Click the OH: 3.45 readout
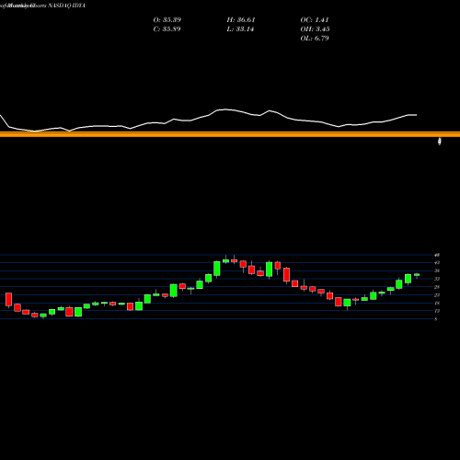The image size is (460, 460). click(x=315, y=29)
